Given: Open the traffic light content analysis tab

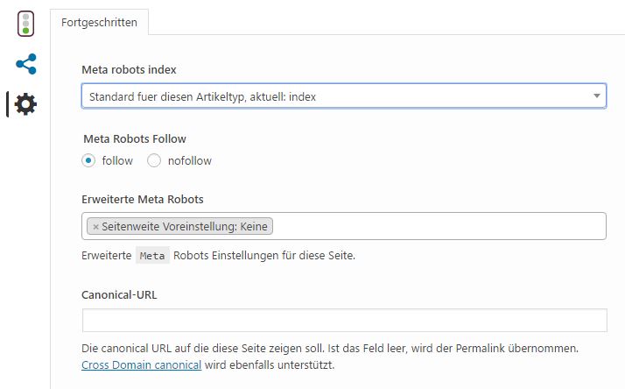Looking at the screenshot, I should point(26,24).
